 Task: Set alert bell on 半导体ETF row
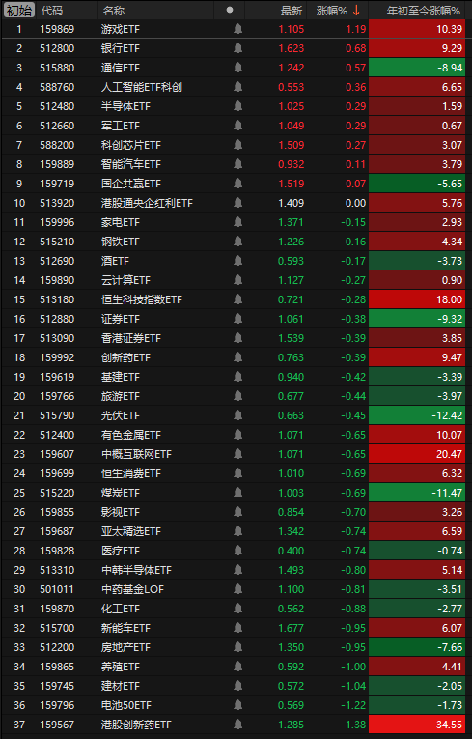[x=237, y=106]
